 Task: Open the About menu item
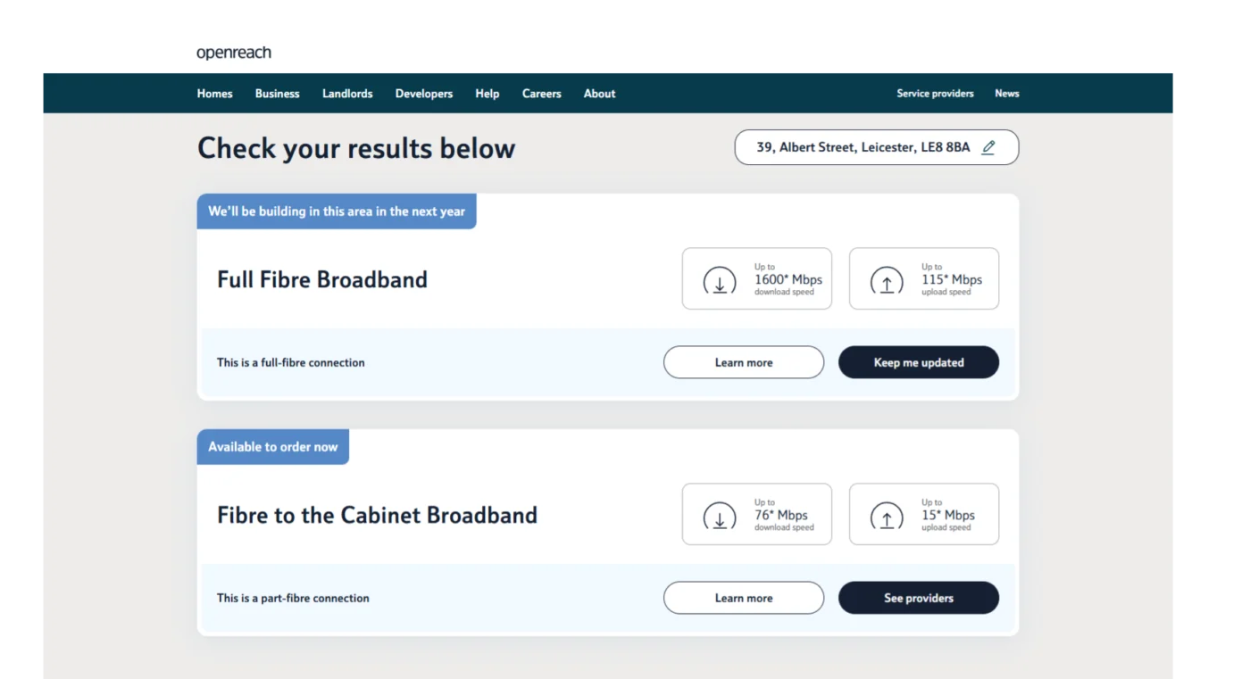click(x=600, y=94)
